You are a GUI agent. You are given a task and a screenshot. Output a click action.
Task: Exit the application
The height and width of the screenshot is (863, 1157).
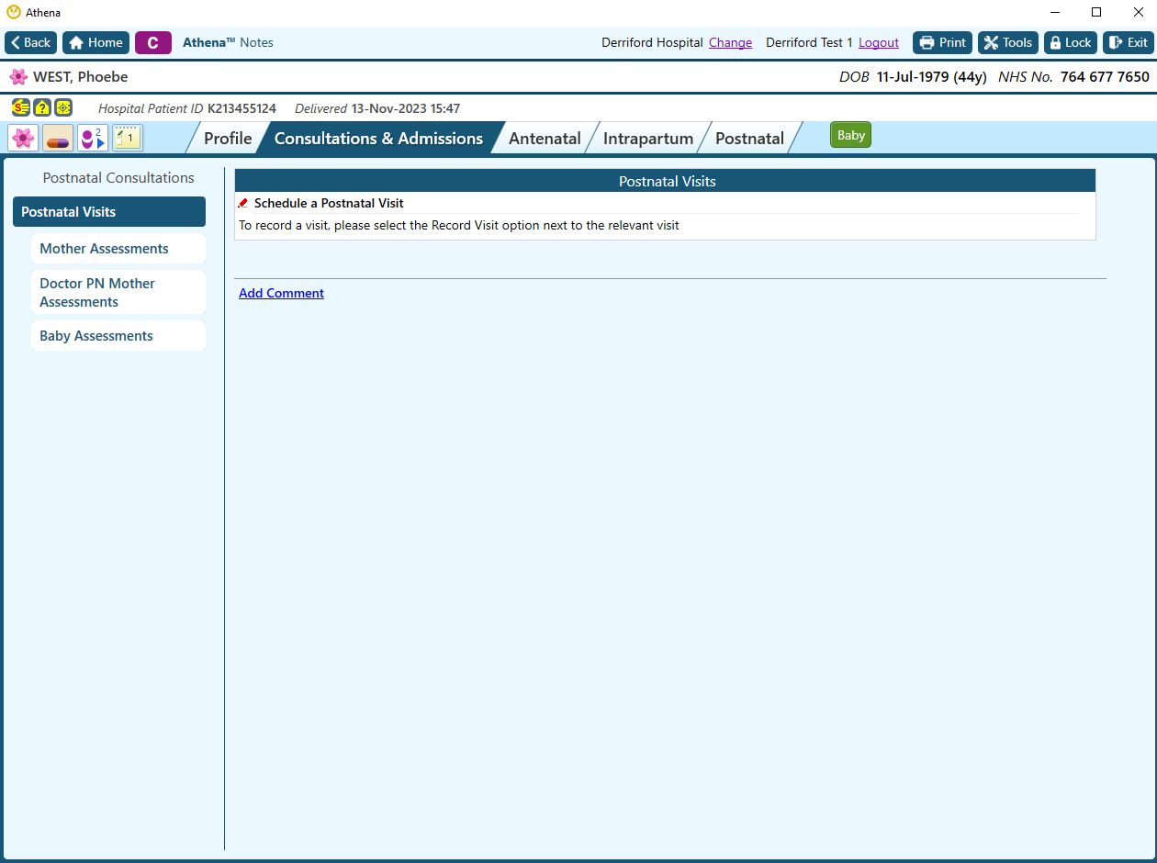pos(1128,42)
